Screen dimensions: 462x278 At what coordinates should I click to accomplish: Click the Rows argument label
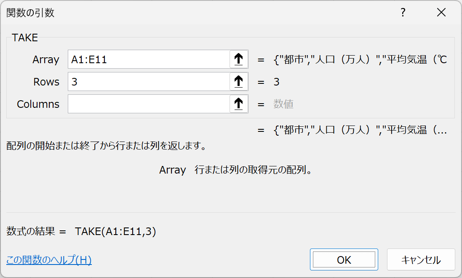pos(46,82)
